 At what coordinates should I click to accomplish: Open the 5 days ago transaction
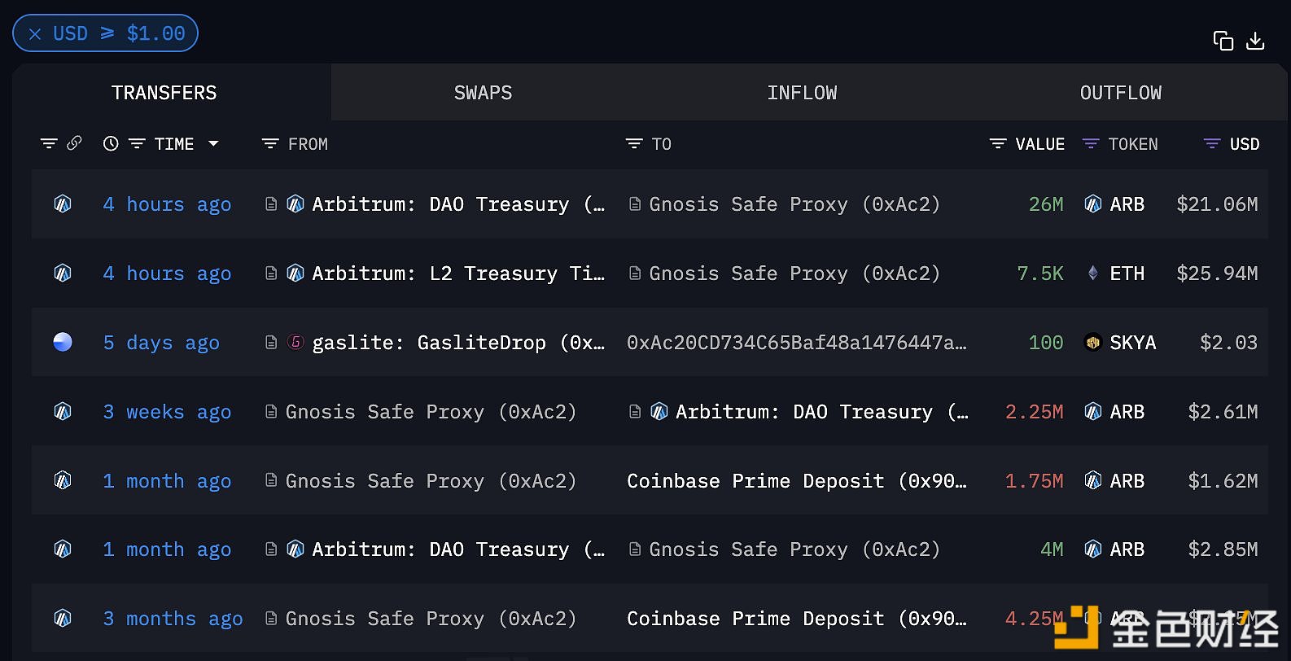coord(161,343)
